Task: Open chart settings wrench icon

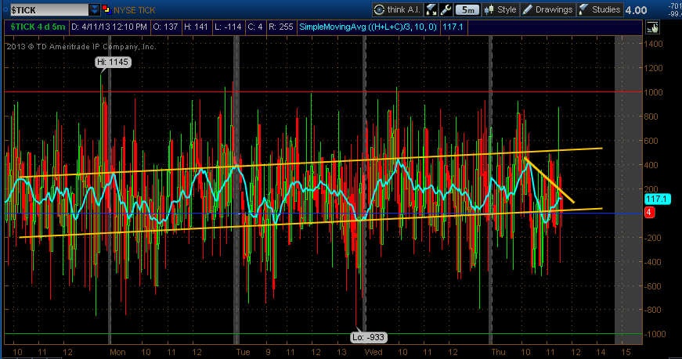Action: [446, 9]
